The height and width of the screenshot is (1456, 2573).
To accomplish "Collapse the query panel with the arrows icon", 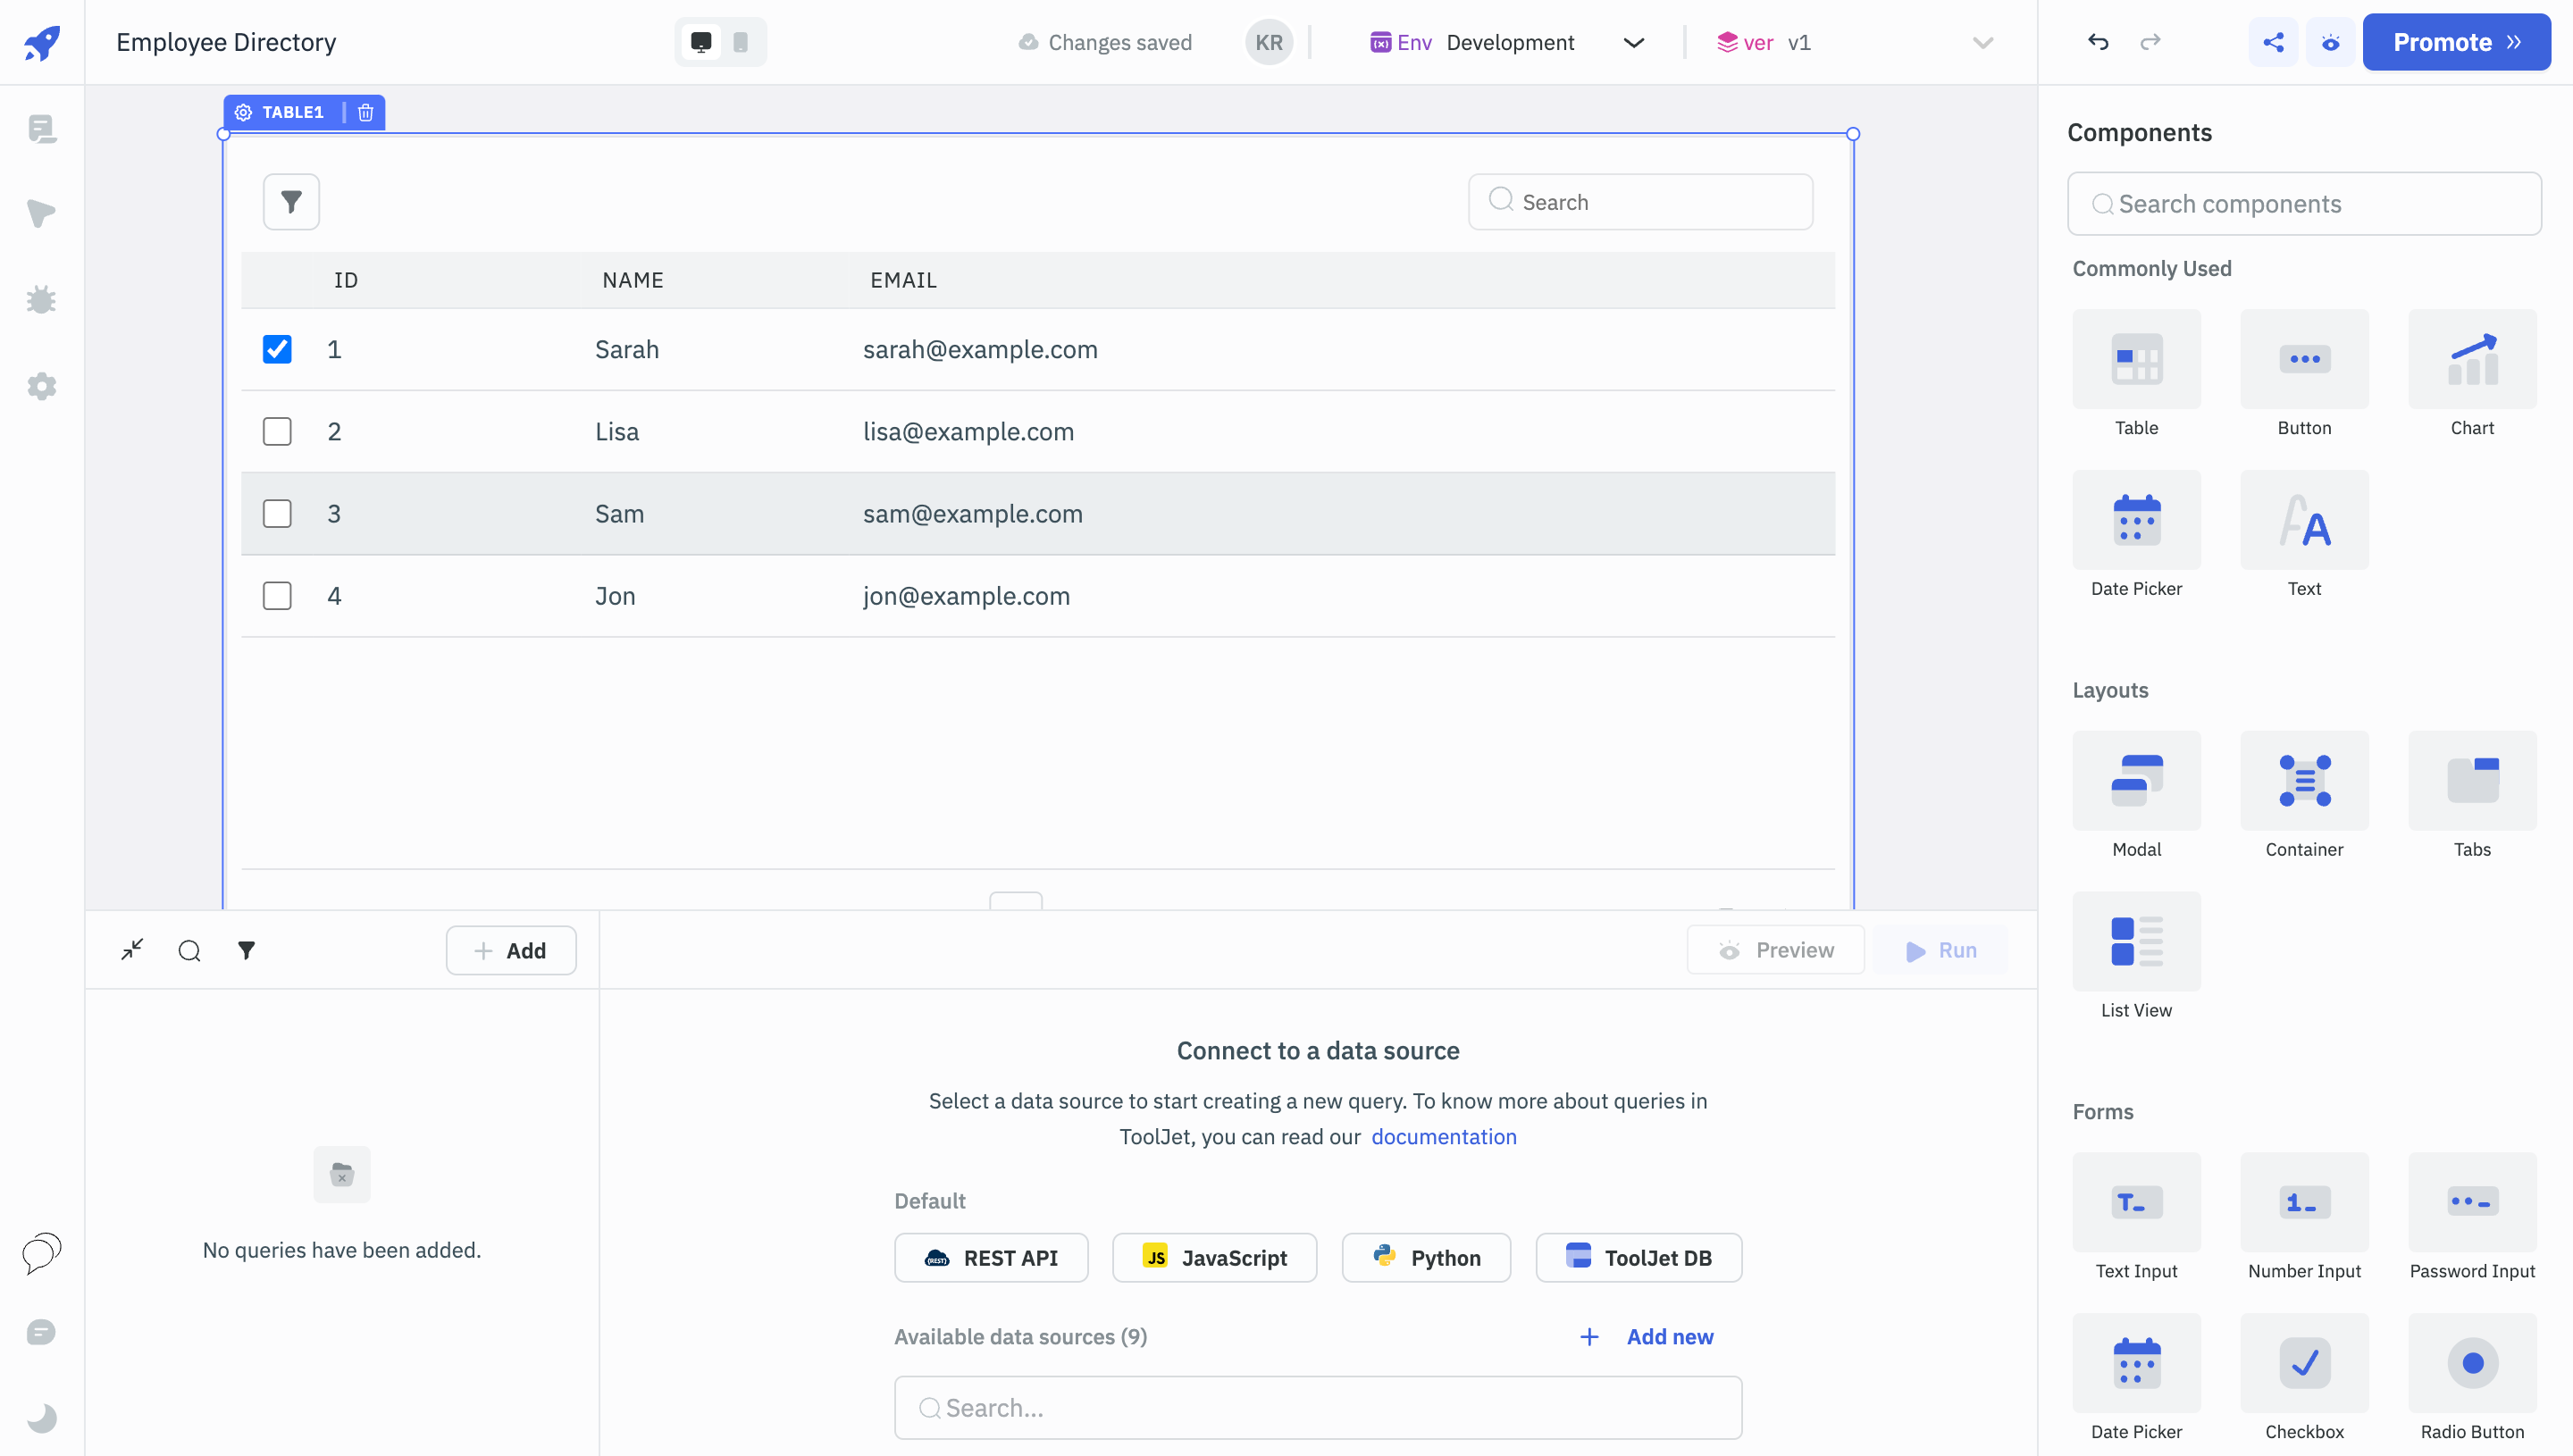I will point(132,949).
